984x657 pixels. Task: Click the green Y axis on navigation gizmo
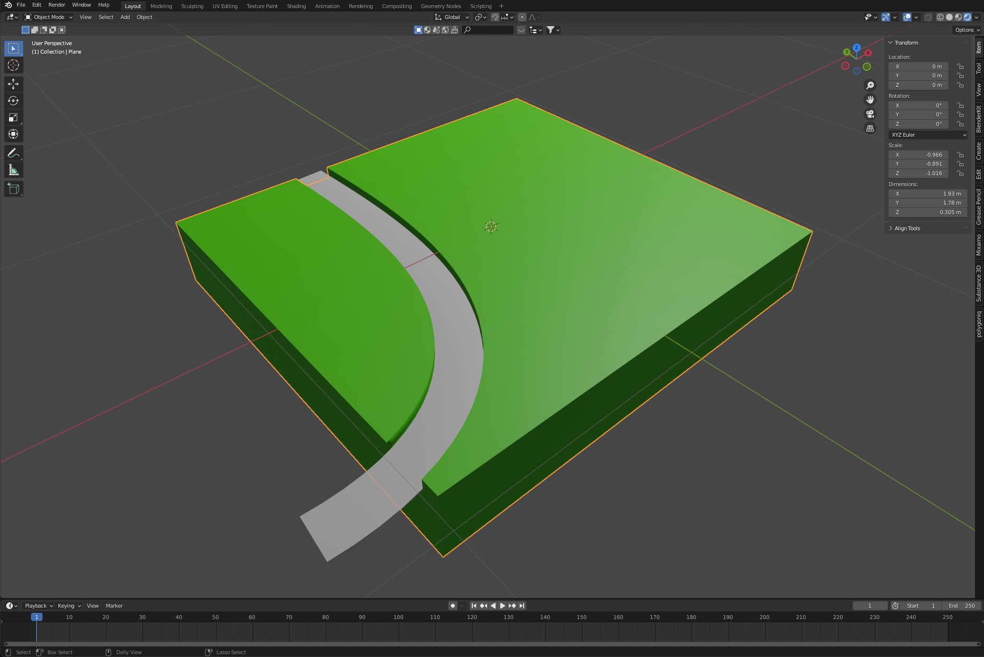click(x=847, y=52)
